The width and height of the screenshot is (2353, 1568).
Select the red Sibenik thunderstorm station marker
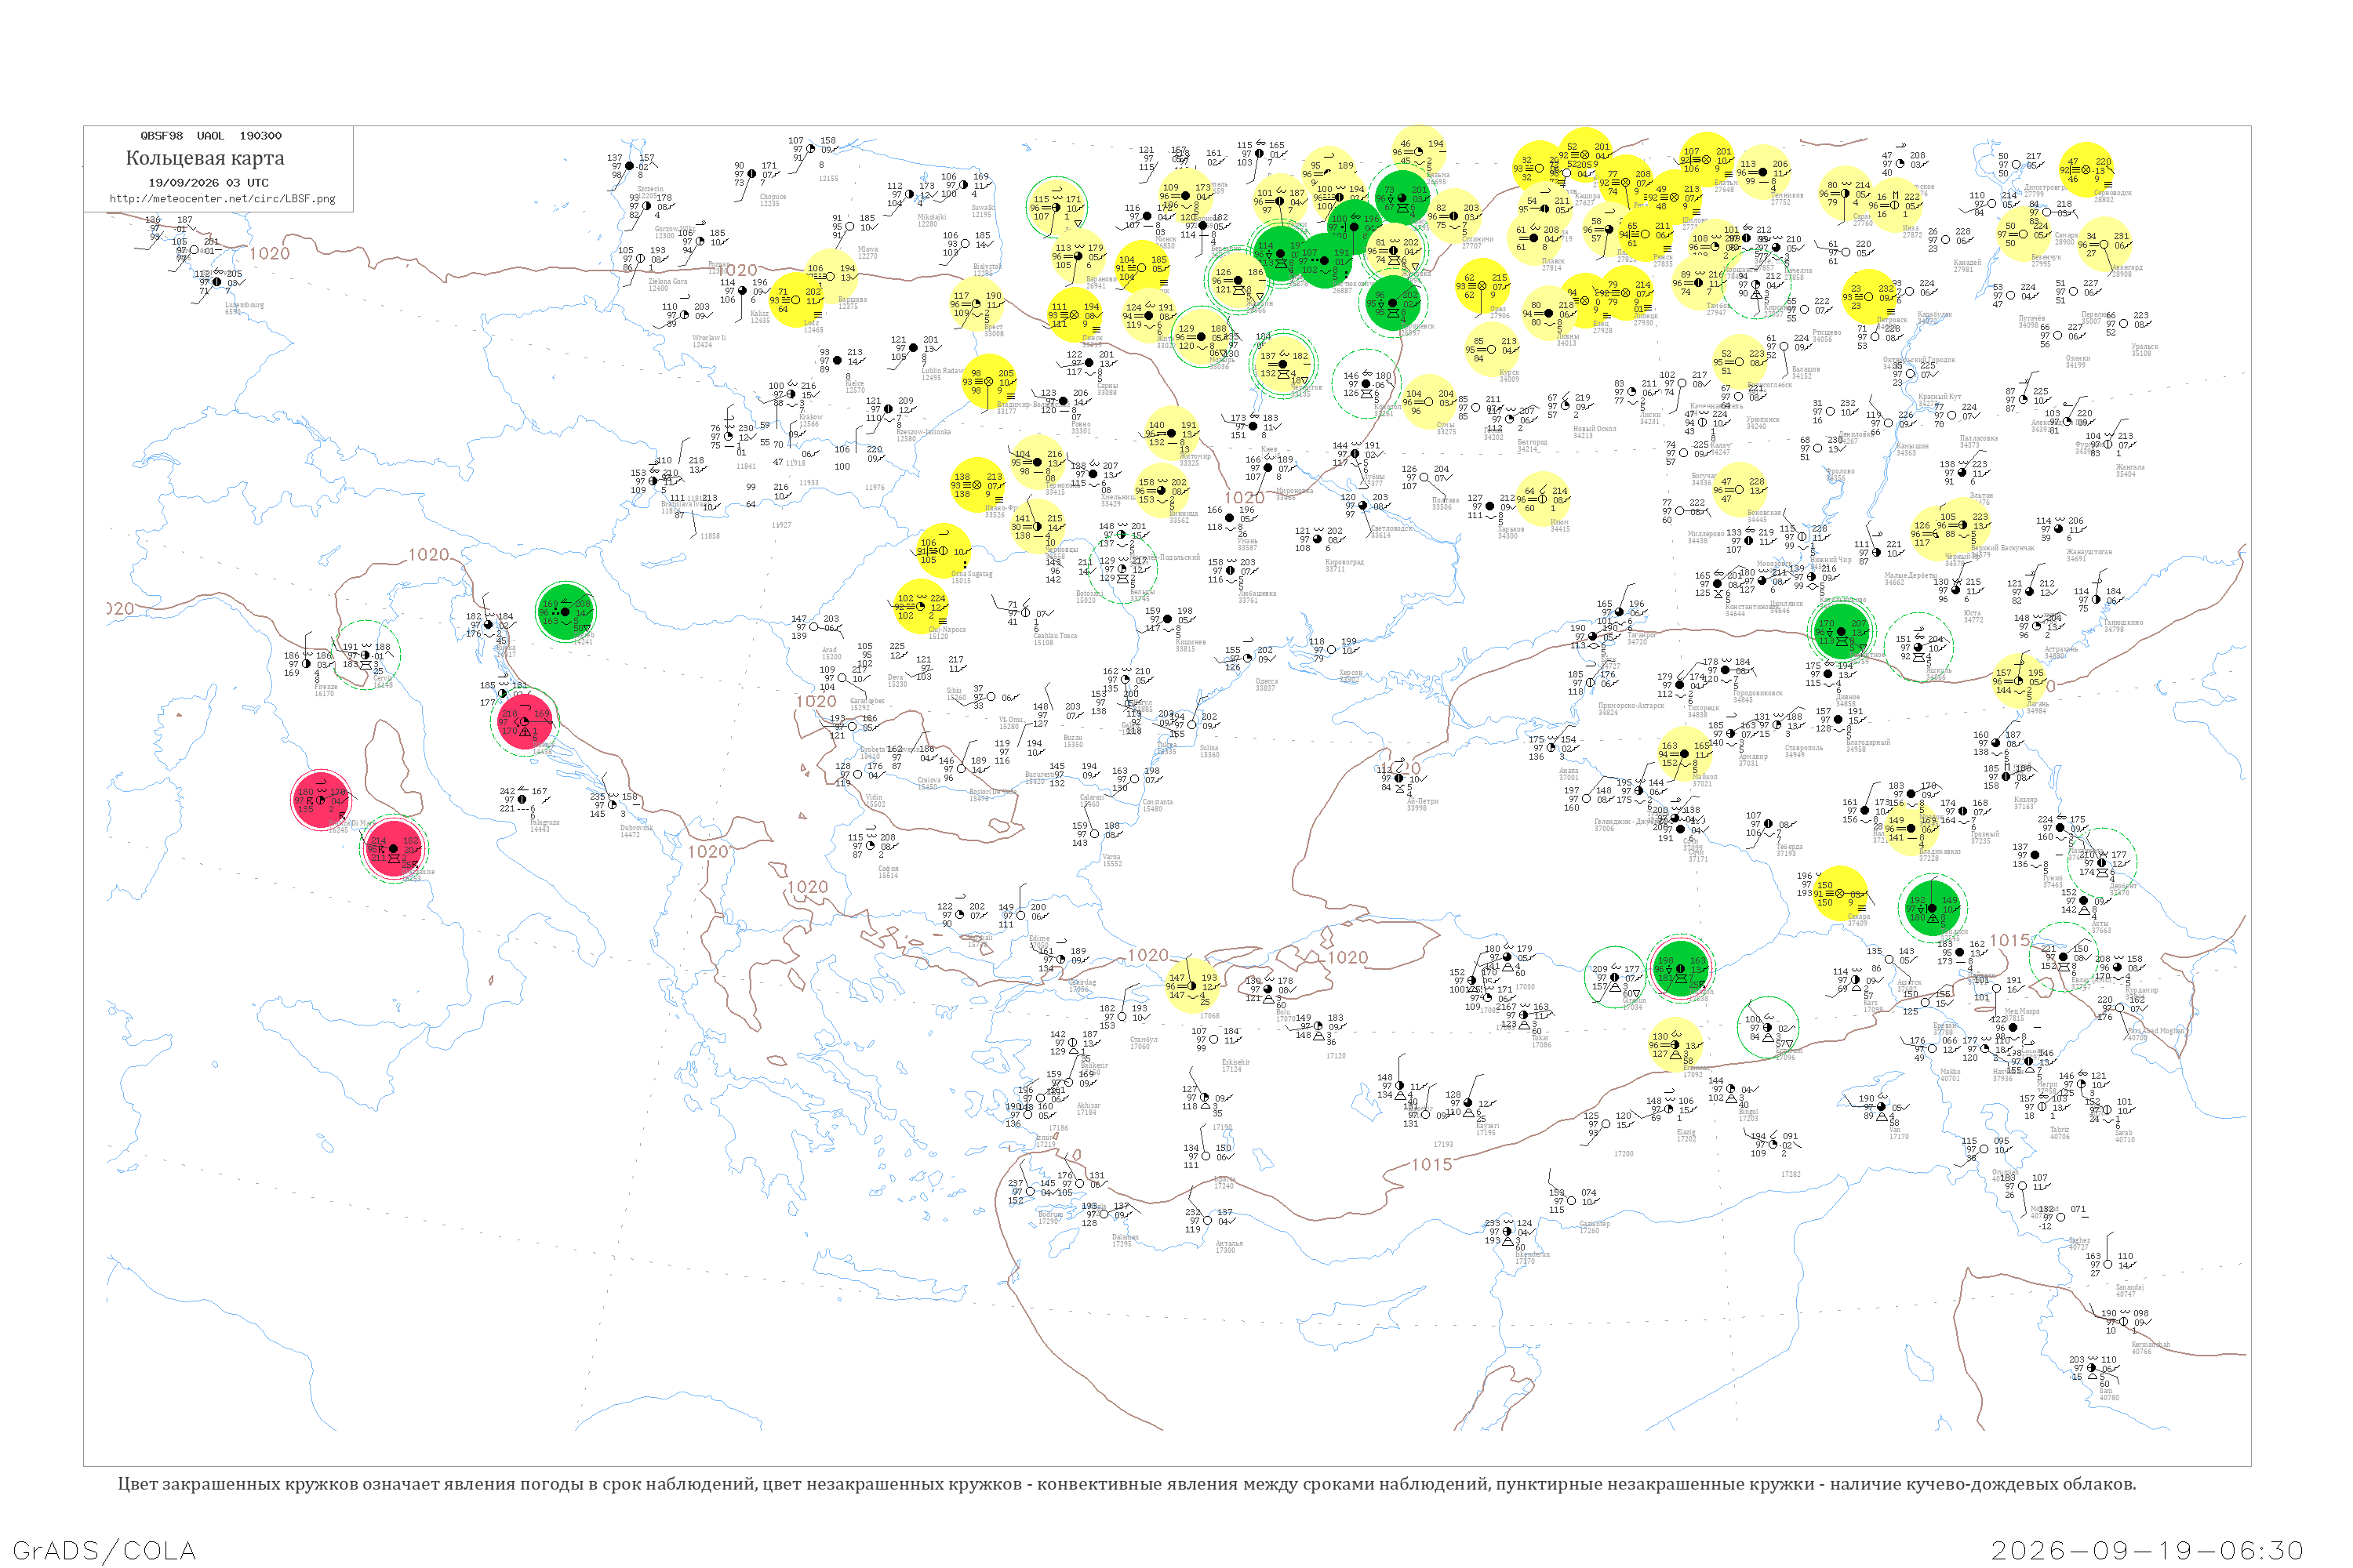click(524, 721)
